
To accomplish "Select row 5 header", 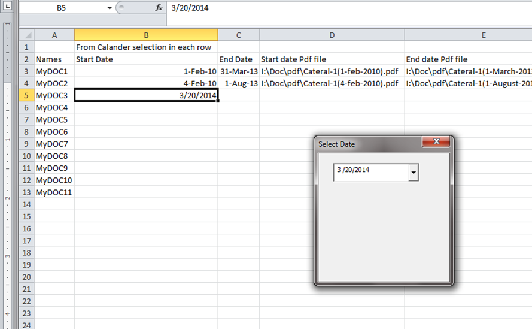I will [x=26, y=95].
